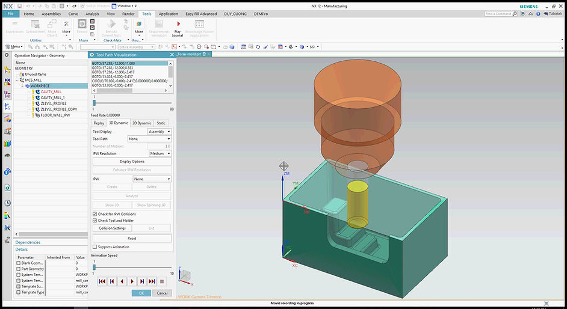
Task: Open the resource bar settings gear icon
Action: 7,55
